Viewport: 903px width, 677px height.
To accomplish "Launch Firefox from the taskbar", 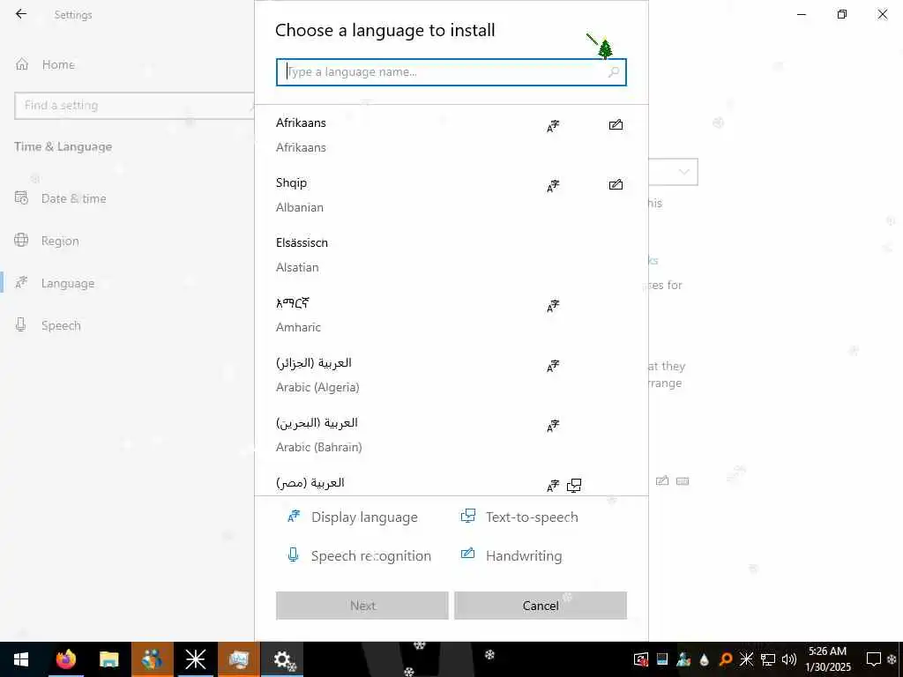I will [x=65, y=659].
